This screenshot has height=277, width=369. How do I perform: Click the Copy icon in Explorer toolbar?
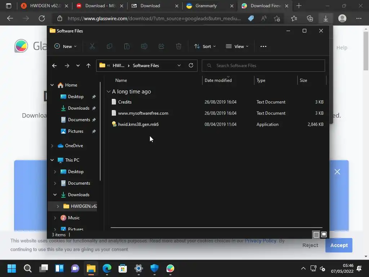[110, 47]
